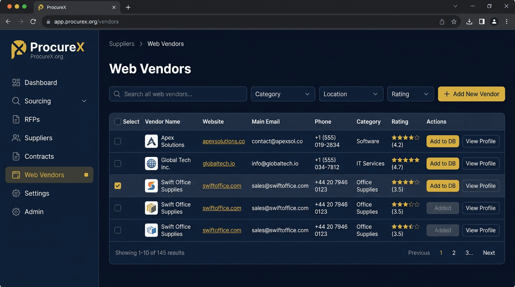Click the Global Tech Inc. five-star rating
515x287 pixels.
pyautogui.click(x=406, y=160)
